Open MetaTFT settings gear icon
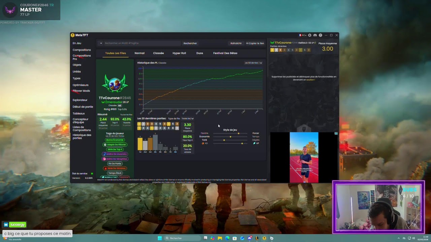 coord(310,35)
